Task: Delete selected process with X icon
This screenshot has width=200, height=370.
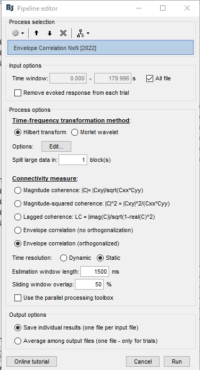Action: [63, 33]
